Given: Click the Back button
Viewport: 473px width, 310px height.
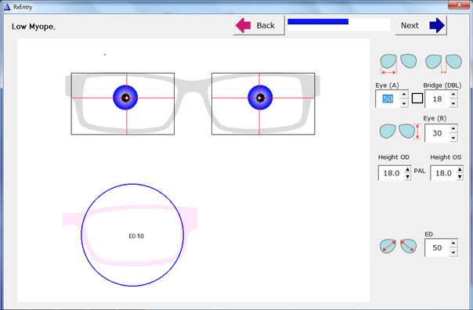Looking at the screenshot, I should tap(259, 25).
